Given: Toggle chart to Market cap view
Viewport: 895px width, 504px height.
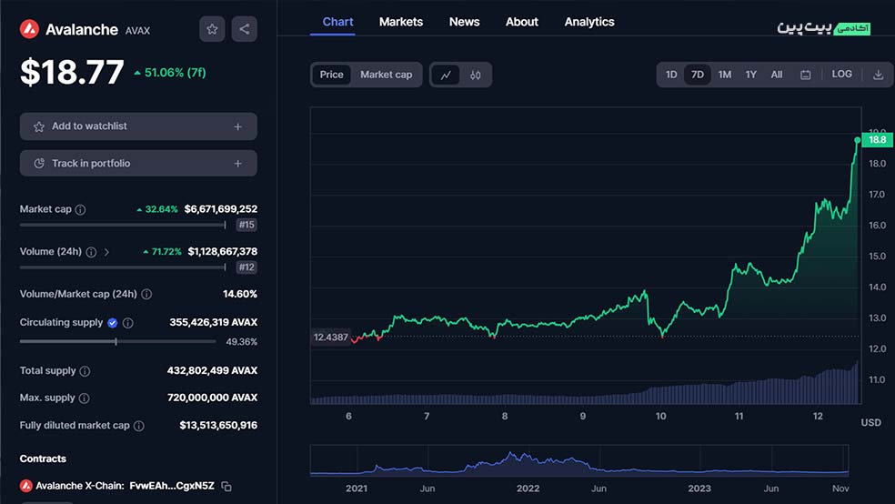Looking at the screenshot, I should [x=386, y=75].
